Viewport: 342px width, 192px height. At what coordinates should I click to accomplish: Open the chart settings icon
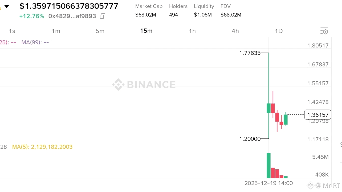(324, 31)
